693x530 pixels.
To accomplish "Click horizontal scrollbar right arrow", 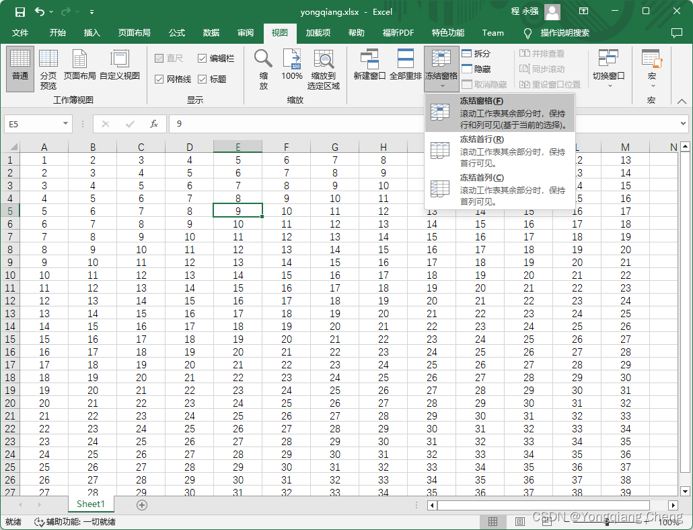I will (x=673, y=505).
